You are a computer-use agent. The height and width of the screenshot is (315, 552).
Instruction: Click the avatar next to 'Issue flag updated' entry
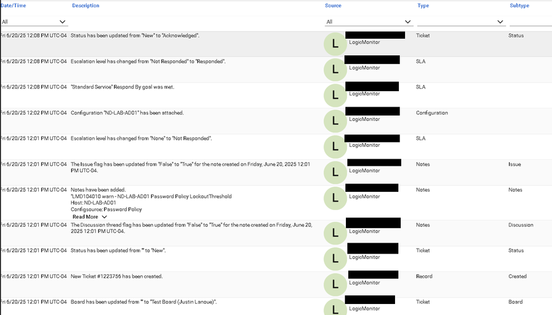[x=335, y=172]
